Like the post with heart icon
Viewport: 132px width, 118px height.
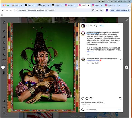coord(82,99)
